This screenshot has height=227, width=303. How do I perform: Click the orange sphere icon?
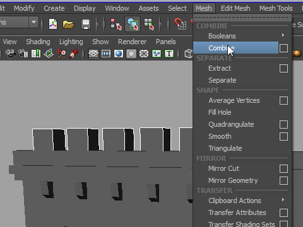click(x=297, y=54)
